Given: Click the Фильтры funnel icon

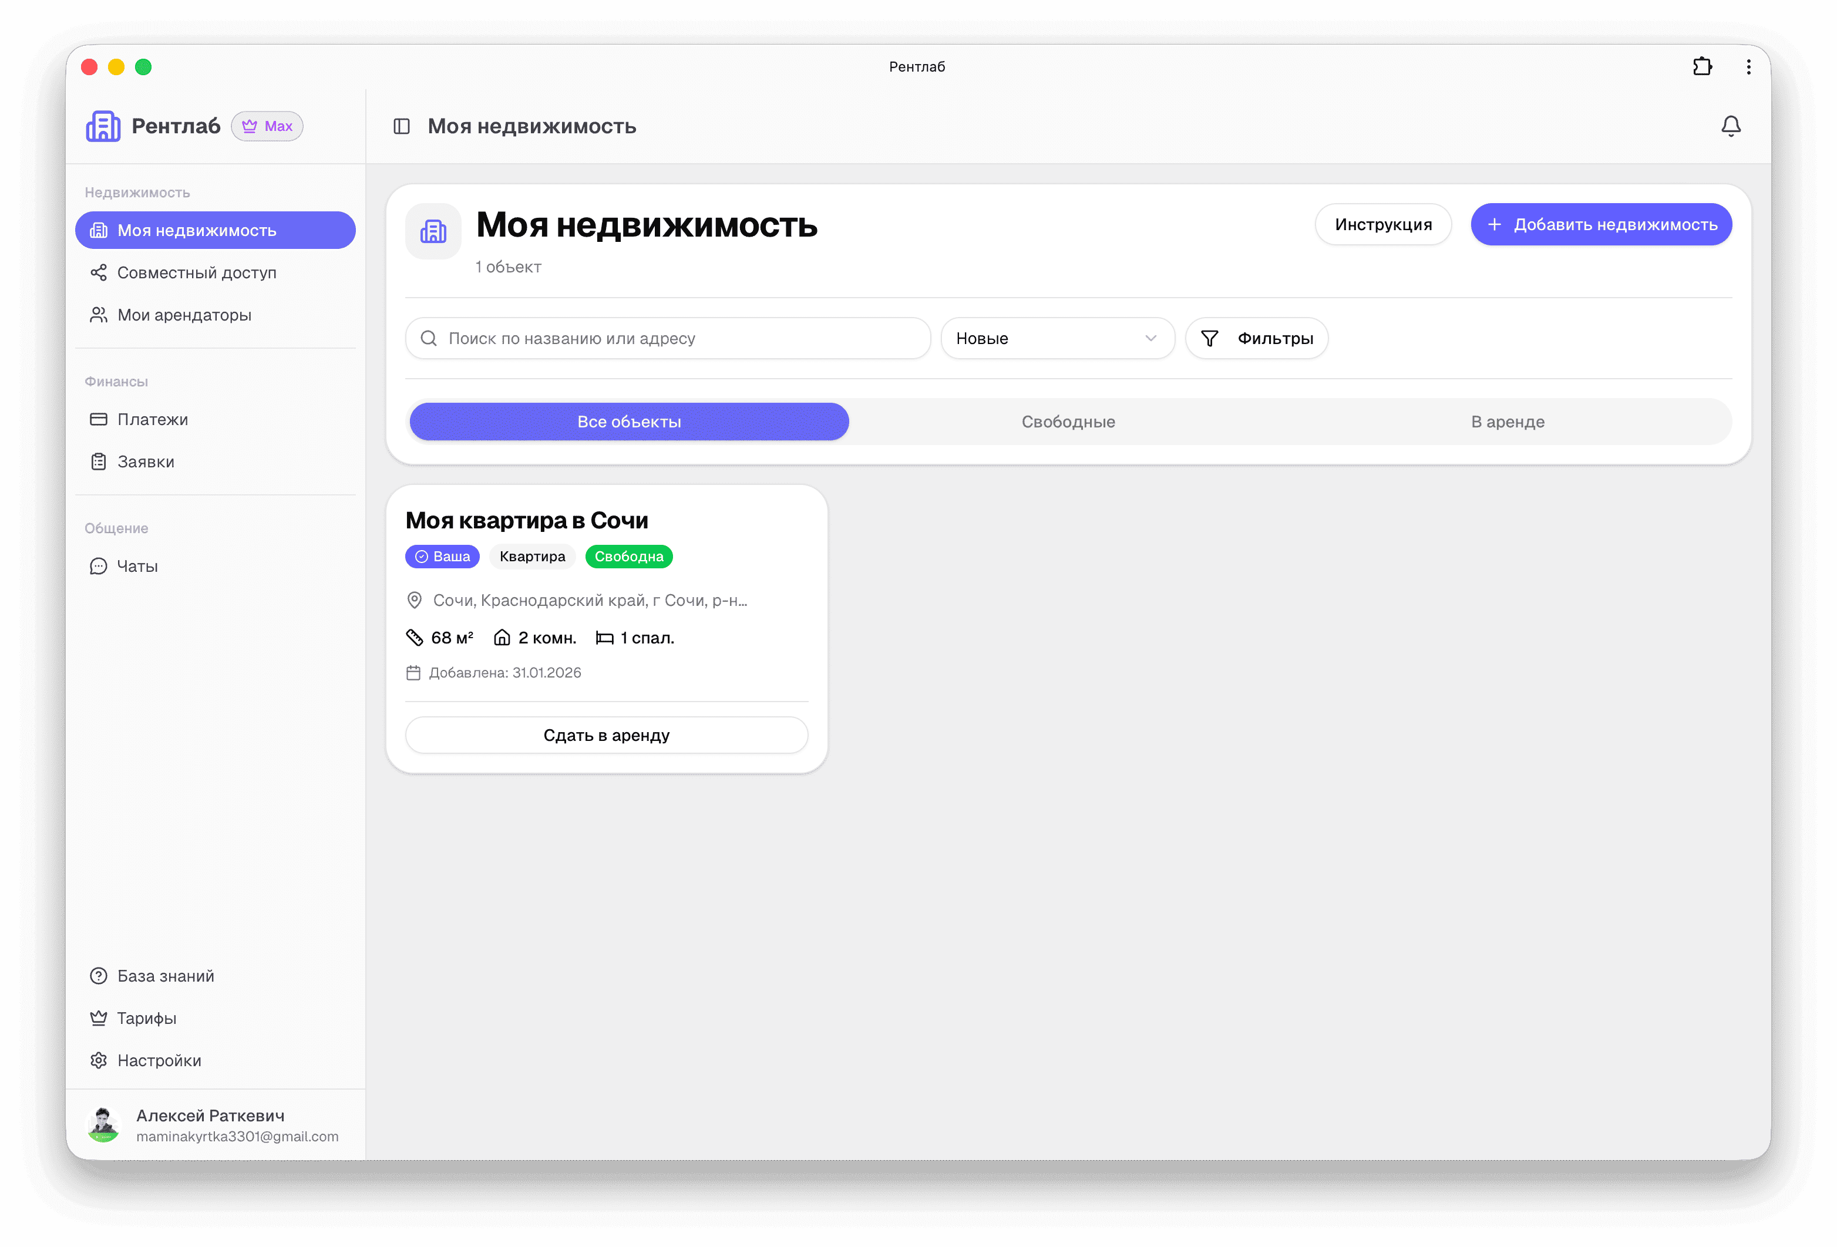Looking at the screenshot, I should pyautogui.click(x=1209, y=339).
